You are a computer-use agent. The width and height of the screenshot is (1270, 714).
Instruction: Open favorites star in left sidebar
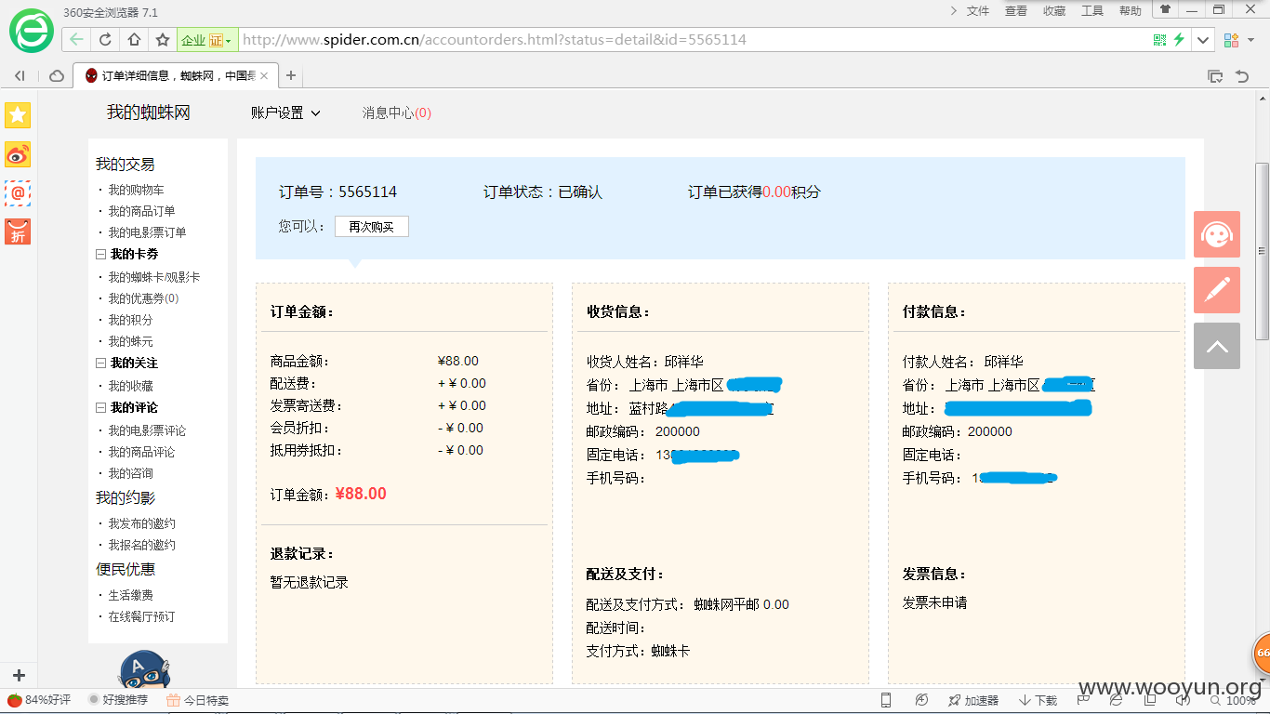coord(18,115)
